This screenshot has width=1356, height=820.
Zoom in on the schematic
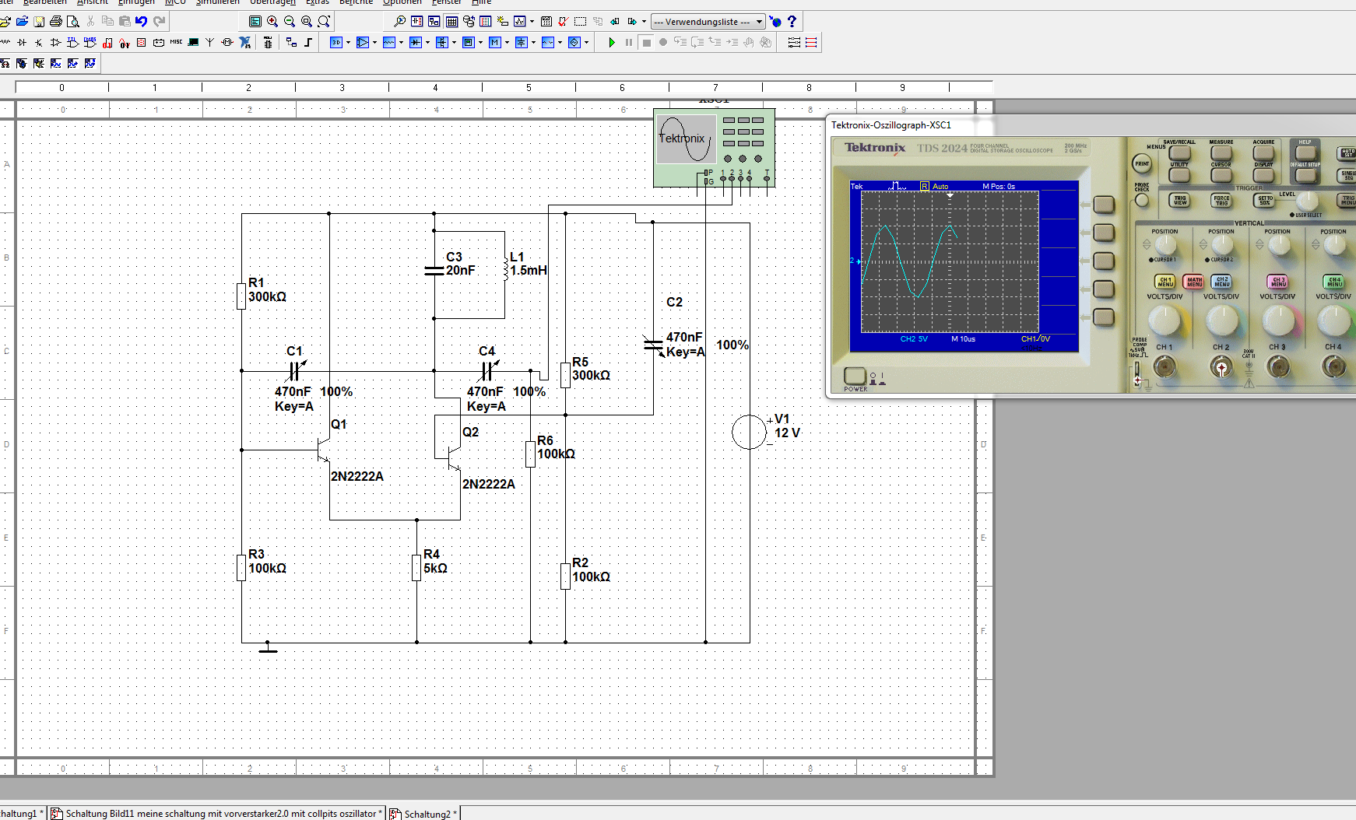tap(272, 22)
